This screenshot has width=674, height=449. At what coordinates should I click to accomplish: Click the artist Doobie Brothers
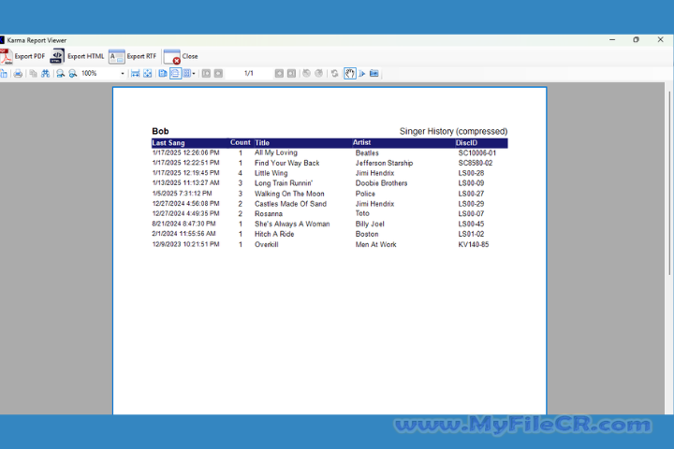coord(381,183)
